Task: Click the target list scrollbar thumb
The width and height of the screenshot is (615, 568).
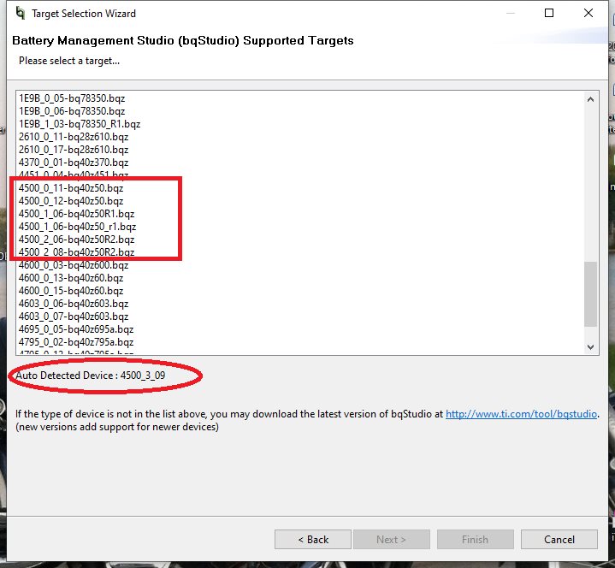Action: click(590, 293)
